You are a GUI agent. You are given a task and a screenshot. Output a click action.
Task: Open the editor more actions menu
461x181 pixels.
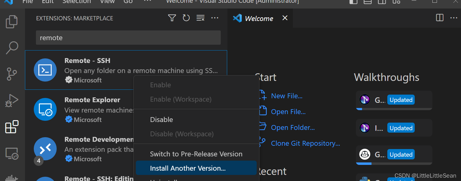click(x=454, y=18)
